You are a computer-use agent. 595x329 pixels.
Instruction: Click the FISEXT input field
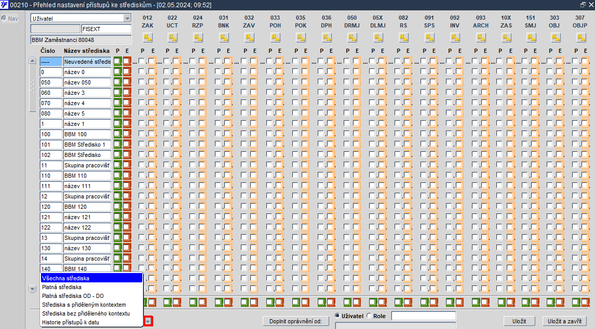click(x=106, y=29)
